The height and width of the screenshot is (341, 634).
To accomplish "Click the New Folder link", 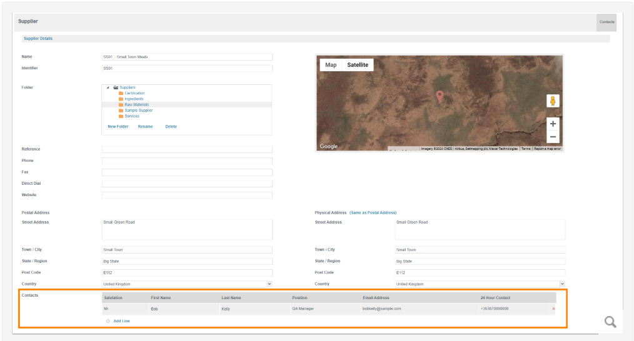I will [x=118, y=127].
